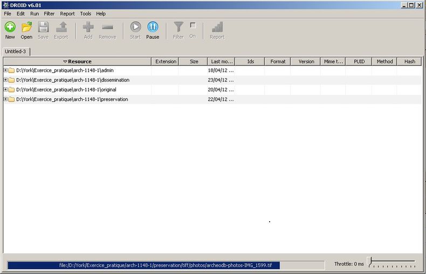Click the identification progress bar
Image resolution: width=426 pixels, height=274 pixels.
pos(166,265)
